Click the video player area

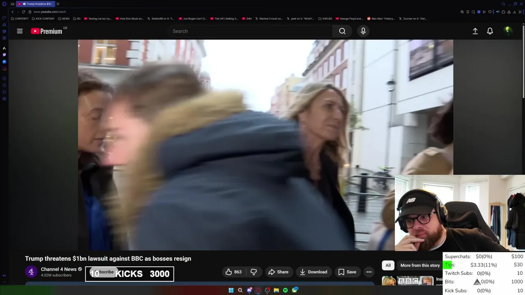[265, 145]
